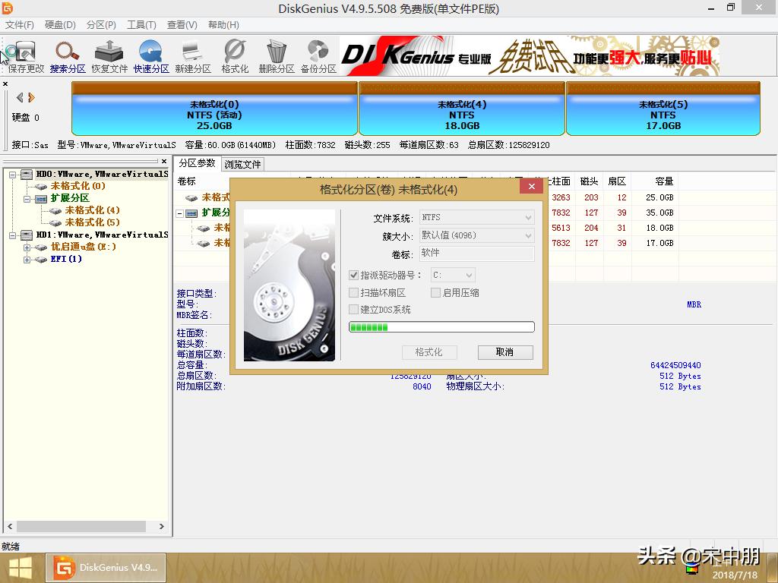Enable the 扫描坏扇区 option
The width and height of the screenshot is (778, 583).
point(353,292)
